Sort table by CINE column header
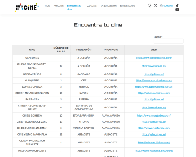This screenshot has width=196, height=157. point(32,50)
